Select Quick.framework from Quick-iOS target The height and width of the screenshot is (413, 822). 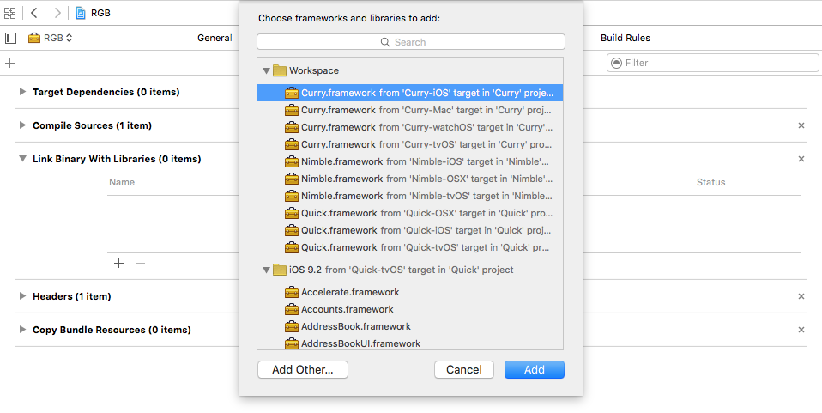(410, 230)
